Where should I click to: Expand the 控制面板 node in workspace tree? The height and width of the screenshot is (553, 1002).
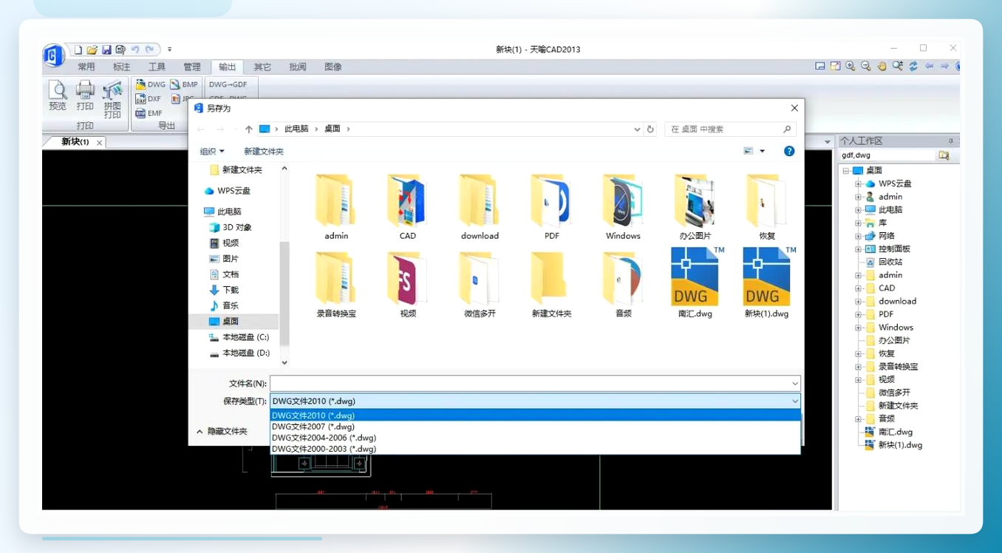click(858, 249)
